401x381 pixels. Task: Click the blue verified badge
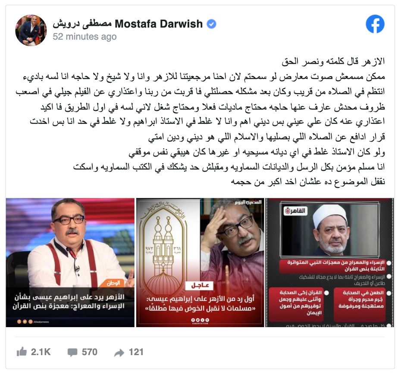tap(211, 24)
